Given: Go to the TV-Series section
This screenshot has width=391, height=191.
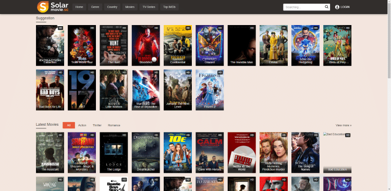Looking at the screenshot, I should click(x=149, y=7).
